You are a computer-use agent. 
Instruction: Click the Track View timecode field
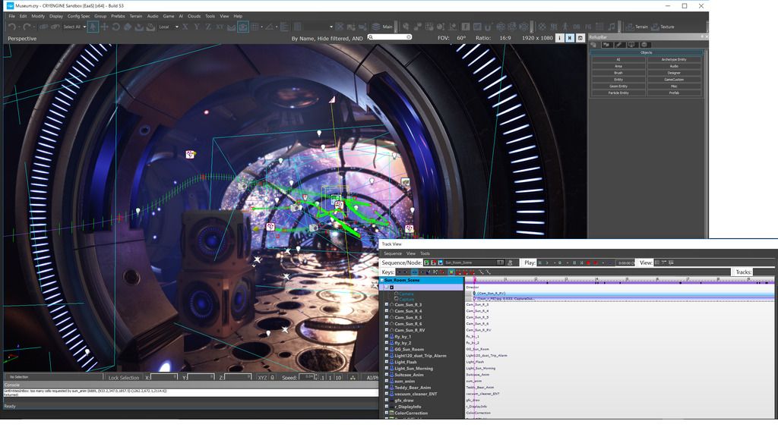pyautogui.click(x=625, y=263)
